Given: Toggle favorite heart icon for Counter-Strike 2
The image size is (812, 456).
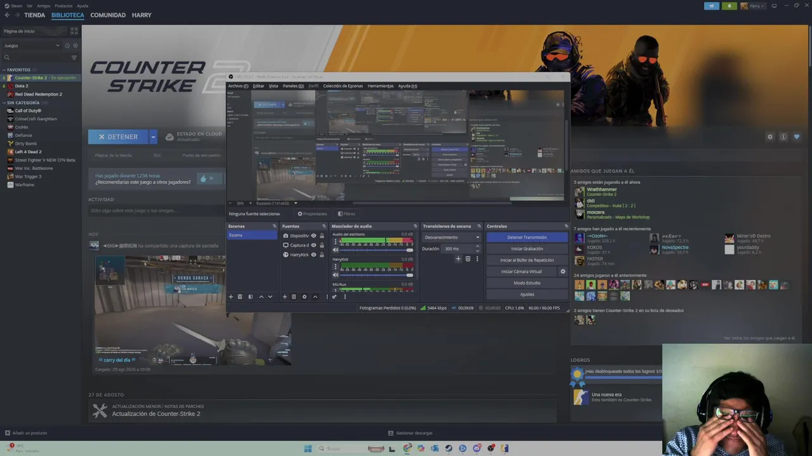Looking at the screenshot, I should (797, 137).
